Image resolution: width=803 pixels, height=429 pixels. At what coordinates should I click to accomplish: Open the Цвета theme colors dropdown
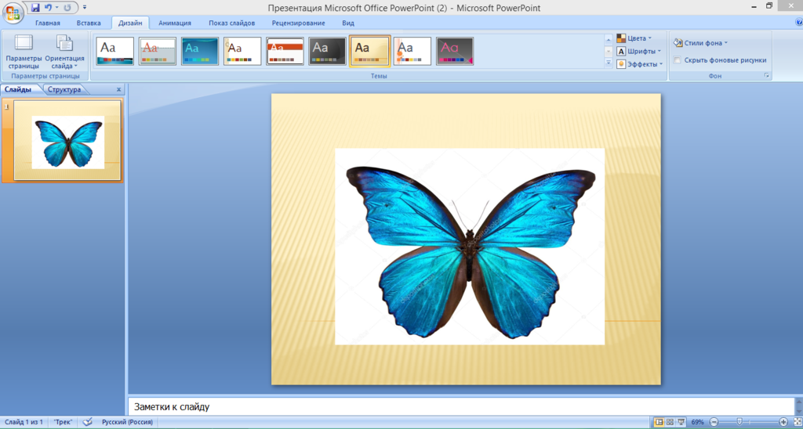pyautogui.click(x=634, y=38)
